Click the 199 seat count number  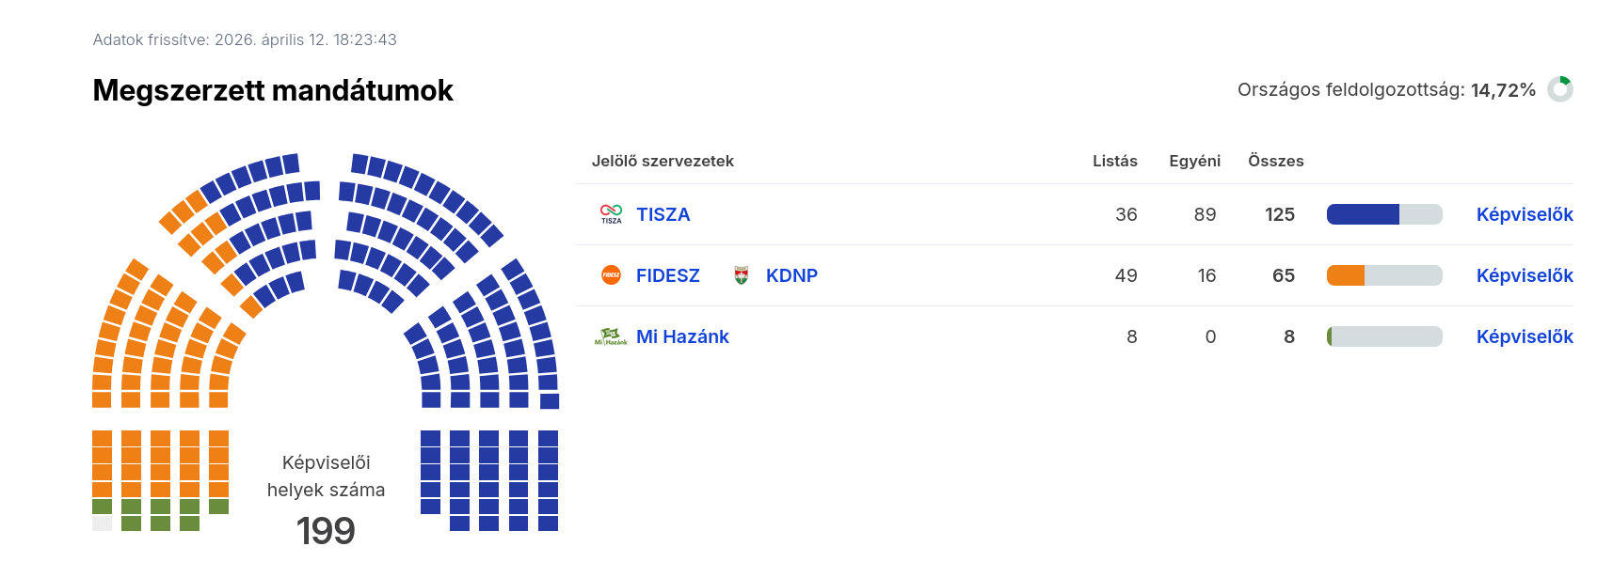click(x=326, y=531)
